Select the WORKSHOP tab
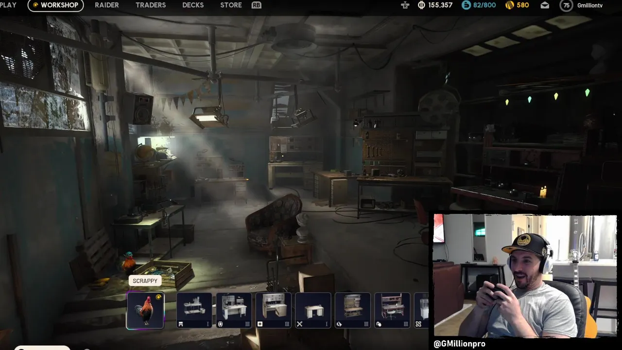 55,5
